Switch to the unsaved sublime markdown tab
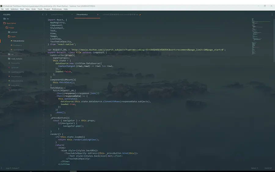 (120, 15)
